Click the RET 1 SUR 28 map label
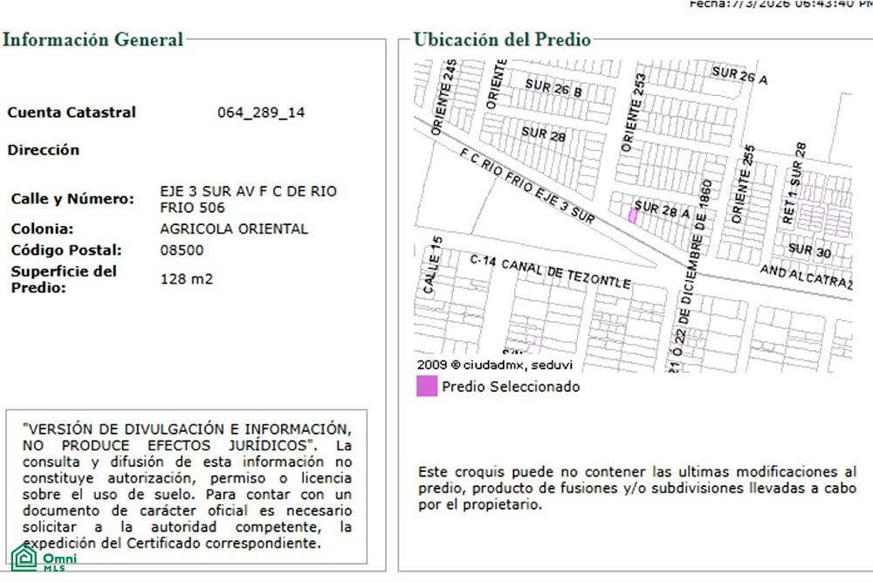873x582 pixels. (794, 183)
